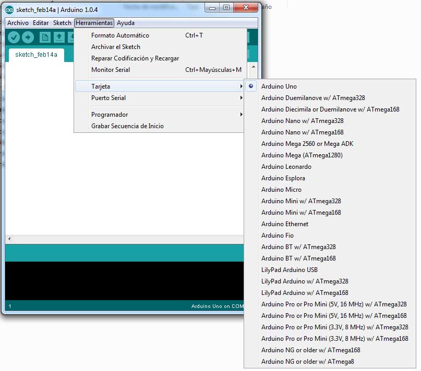The width and height of the screenshot is (421, 371).
Task: Select Arduino Diecimila or Duemilanove w/ ATmega168
Action: tap(330, 109)
